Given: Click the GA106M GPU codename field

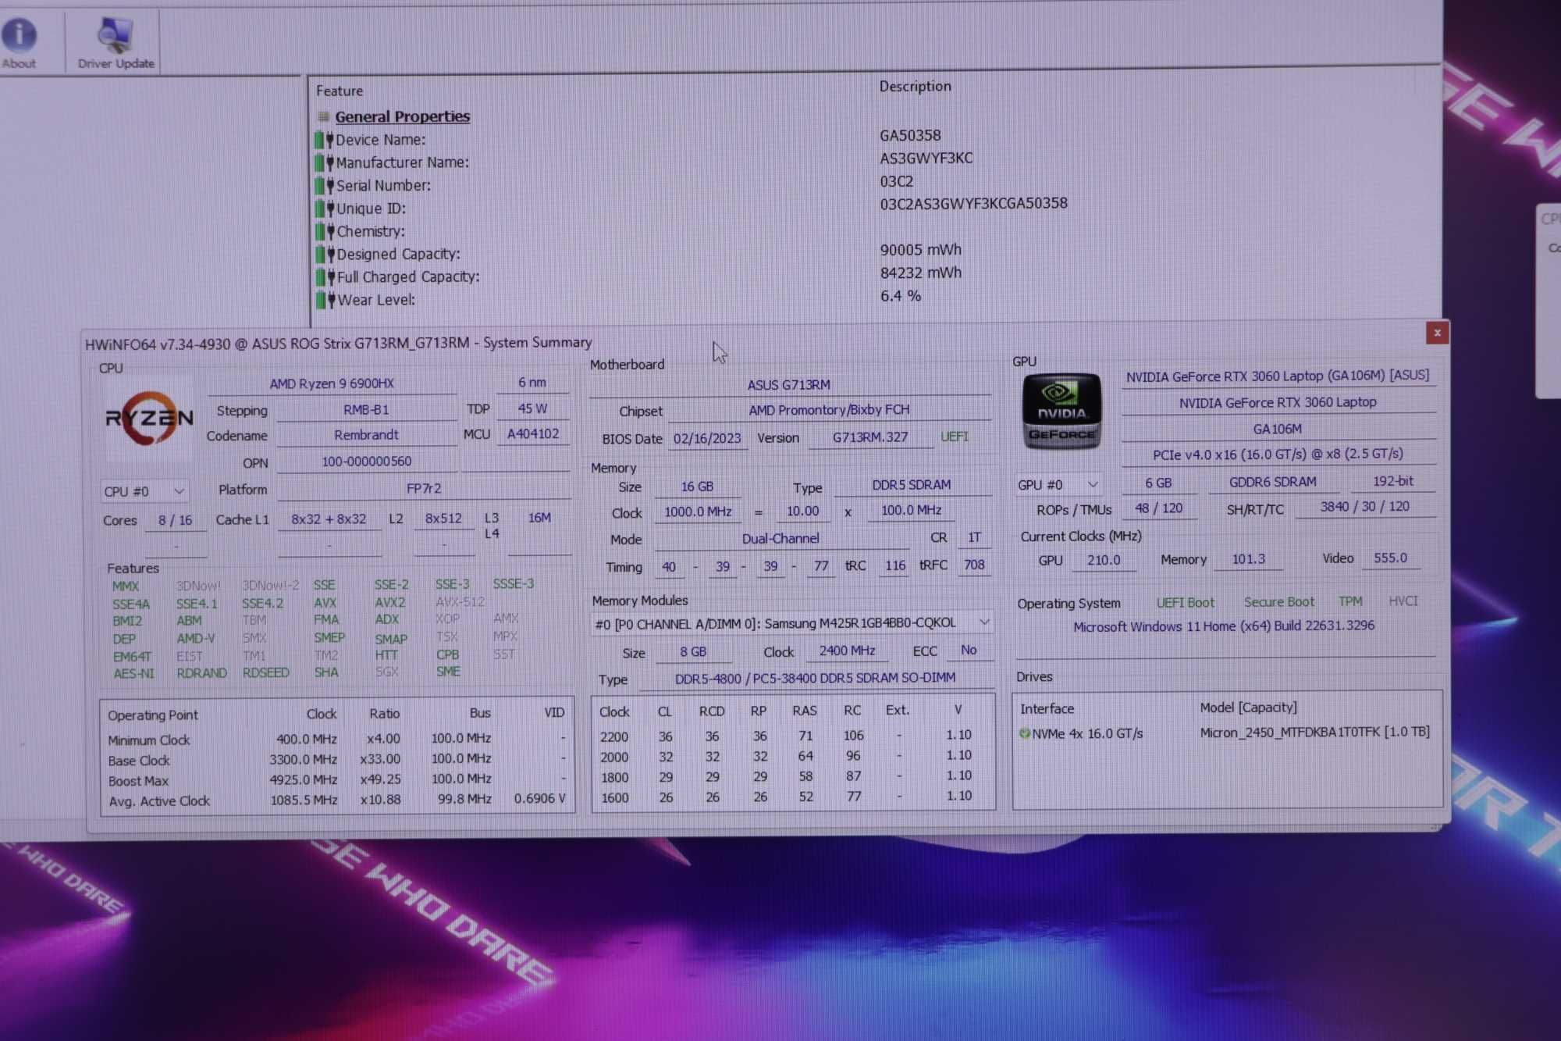Looking at the screenshot, I should pyautogui.click(x=1278, y=429).
